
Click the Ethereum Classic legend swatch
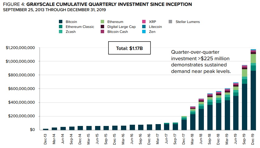(x=60, y=27)
